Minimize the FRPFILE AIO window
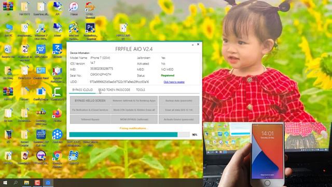332x187 pixels. (192, 45)
